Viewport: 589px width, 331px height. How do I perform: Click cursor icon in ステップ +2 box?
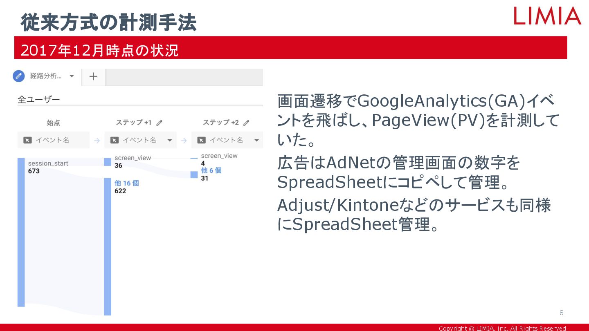201,140
